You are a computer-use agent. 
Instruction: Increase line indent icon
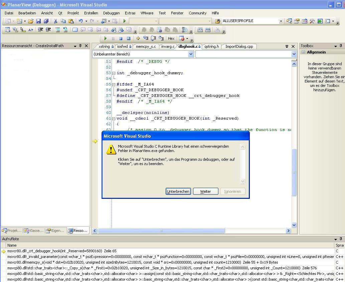(x=48, y=30)
